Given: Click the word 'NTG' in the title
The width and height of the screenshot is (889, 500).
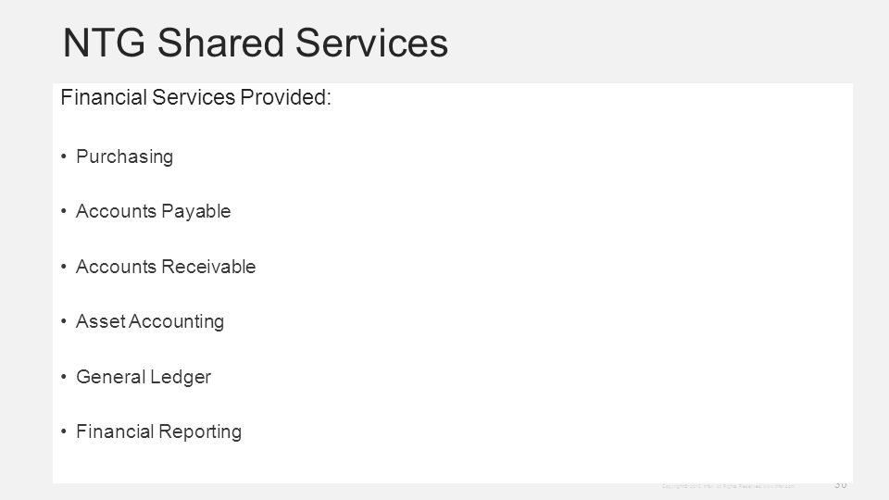Looking at the screenshot, I should pos(105,44).
